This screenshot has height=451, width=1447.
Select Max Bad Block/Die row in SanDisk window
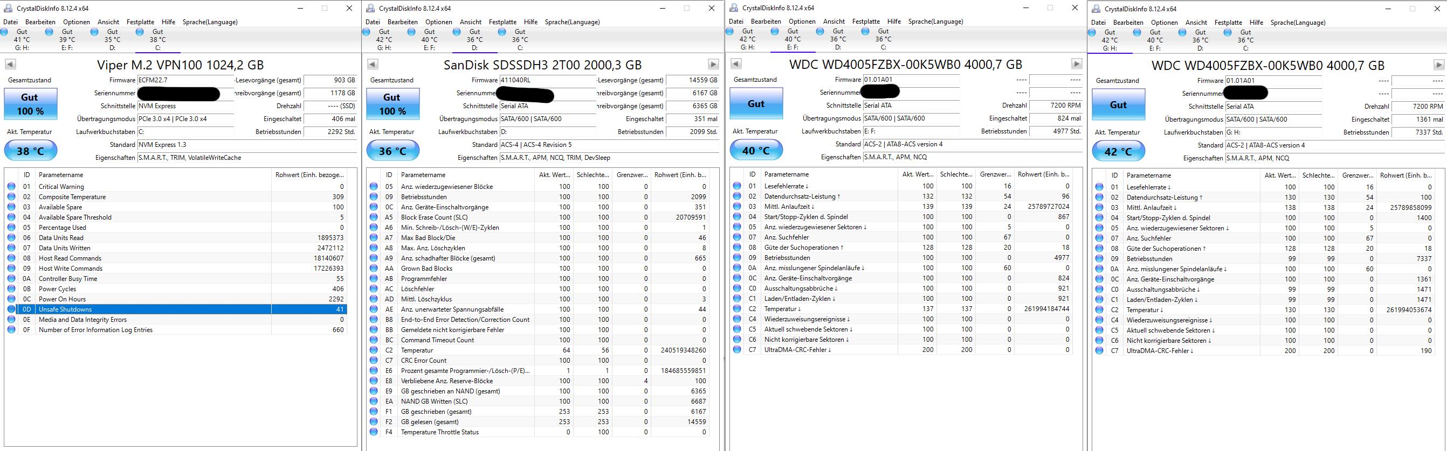(x=538, y=237)
